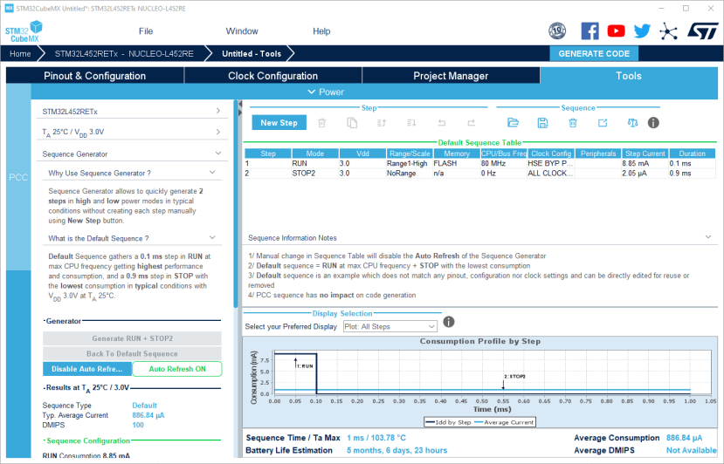Click the Disable Auto Refresh button

click(87, 369)
